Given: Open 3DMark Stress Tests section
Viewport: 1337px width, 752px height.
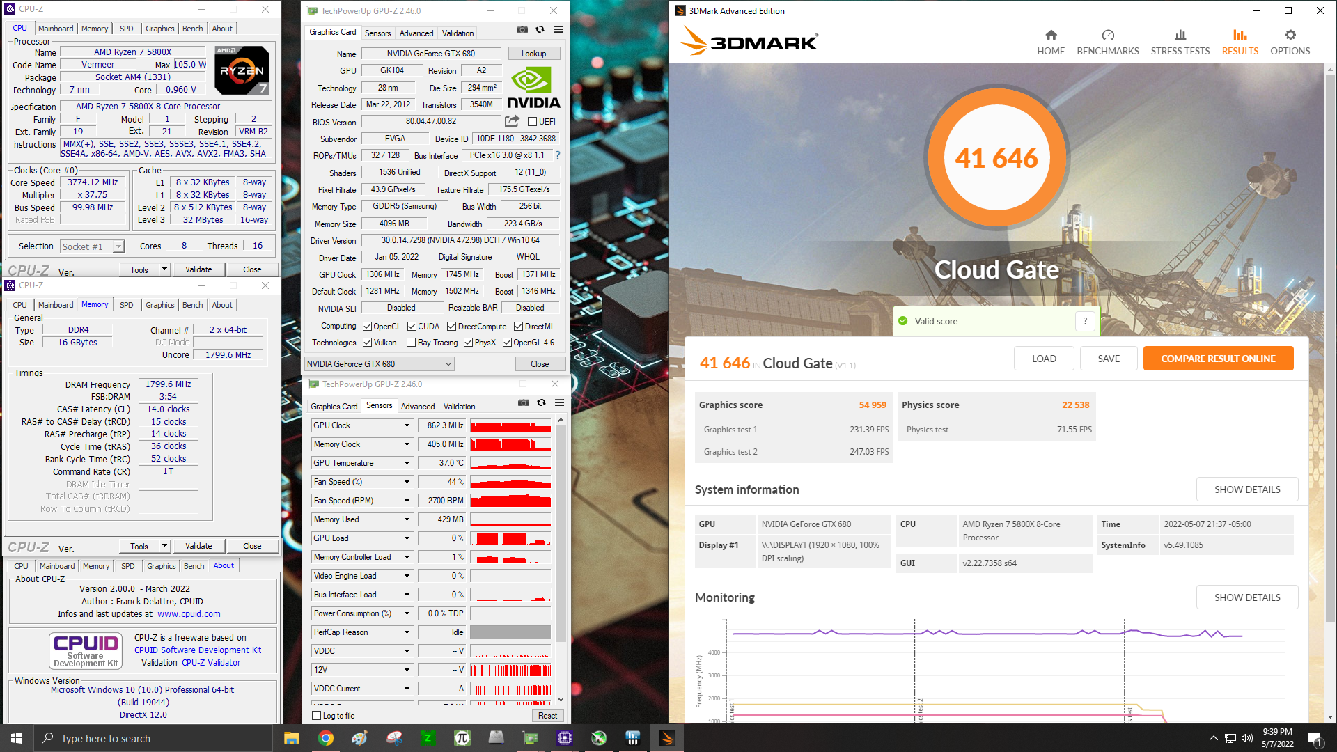Looking at the screenshot, I should pyautogui.click(x=1180, y=42).
